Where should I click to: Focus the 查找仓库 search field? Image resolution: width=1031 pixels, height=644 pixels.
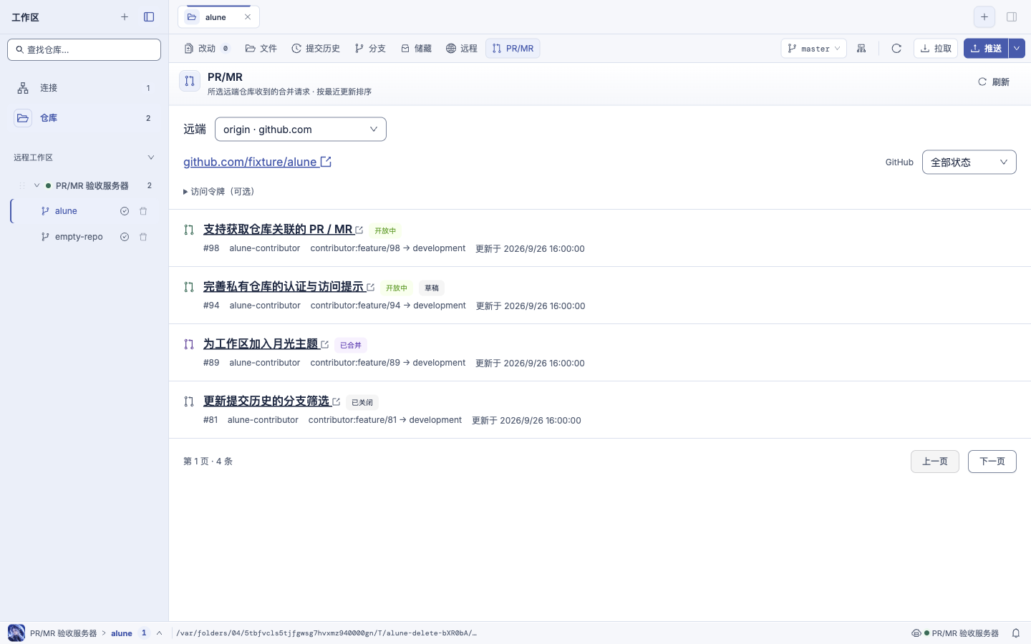click(x=84, y=50)
